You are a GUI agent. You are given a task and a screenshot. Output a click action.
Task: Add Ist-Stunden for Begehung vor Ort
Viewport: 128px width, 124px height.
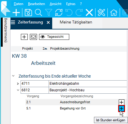click(x=121, y=109)
